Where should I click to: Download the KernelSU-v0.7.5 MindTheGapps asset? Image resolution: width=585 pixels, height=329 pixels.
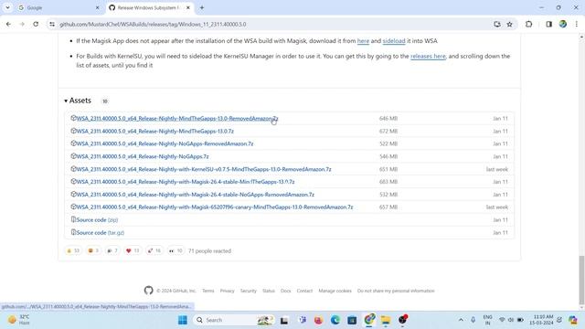[x=203, y=169]
